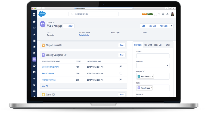The height and width of the screenshot is (113, 205).
Task: Open the App Launcher grid icon
Action: point(155,14)
